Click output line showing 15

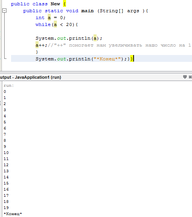click(6, 183)
